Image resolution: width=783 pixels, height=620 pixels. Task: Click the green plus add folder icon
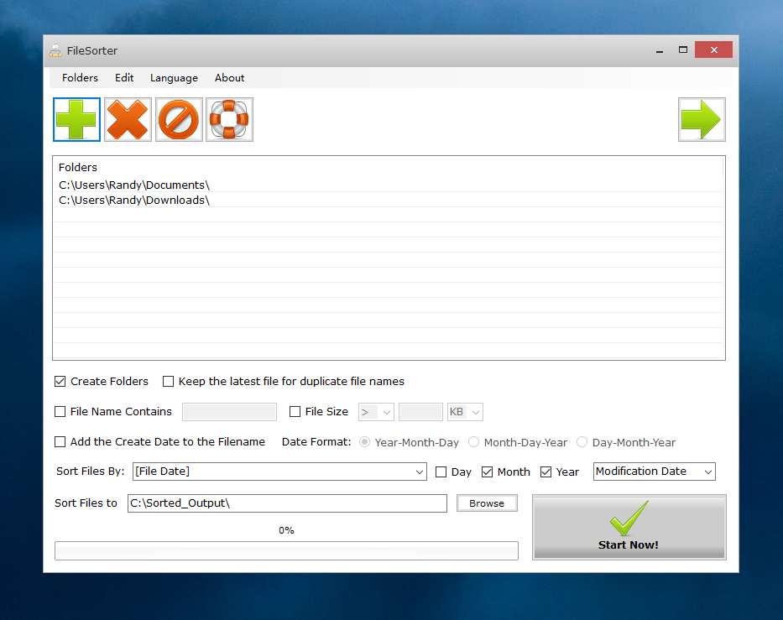[x=76, y=120]
